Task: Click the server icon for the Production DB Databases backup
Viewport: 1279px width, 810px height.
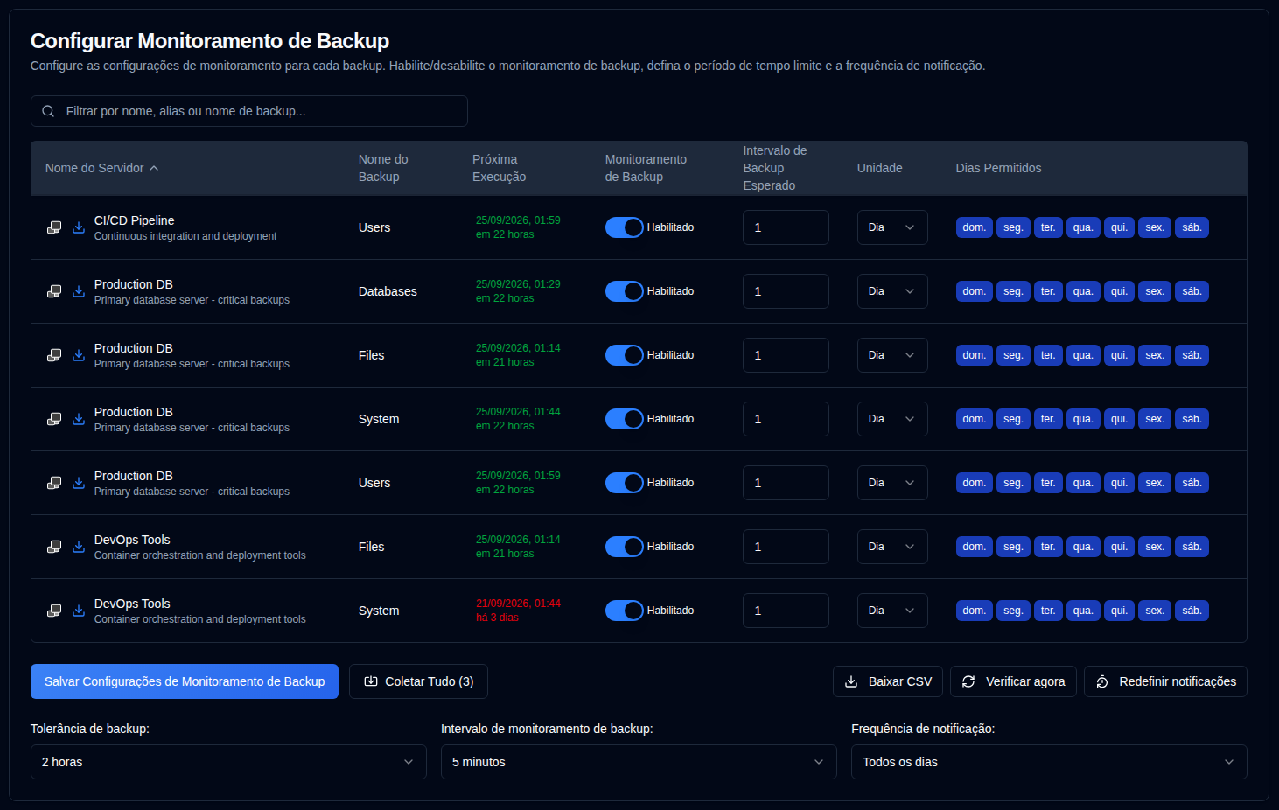Action: tap(54, 291)
